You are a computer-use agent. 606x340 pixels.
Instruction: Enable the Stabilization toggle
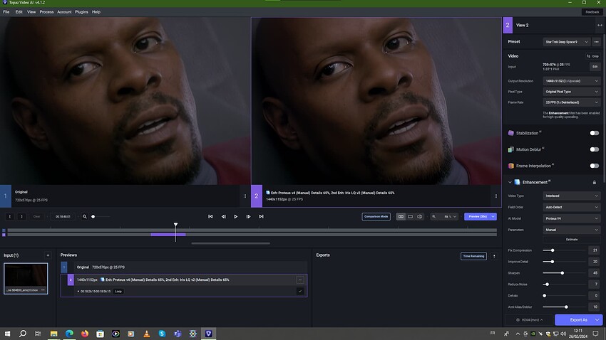click(595, 133)
